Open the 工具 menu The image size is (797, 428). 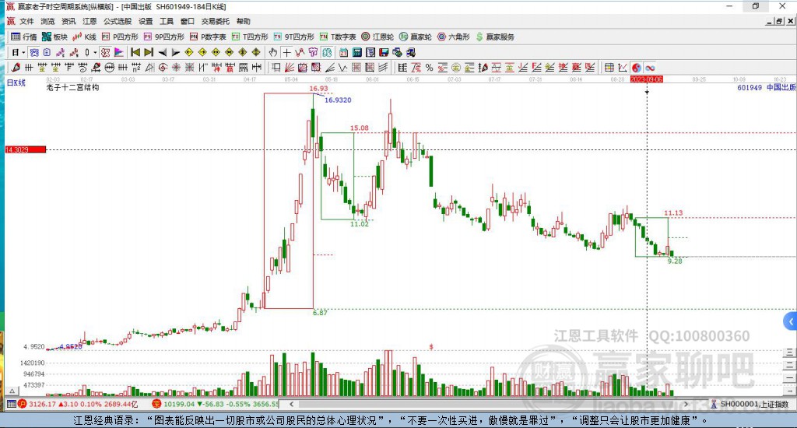point(167,21)
